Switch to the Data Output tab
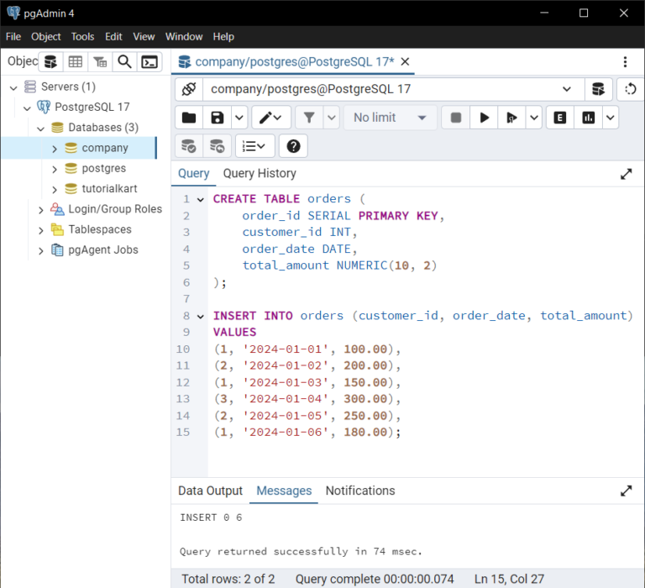The image size is (645, 588). click(210, 491)
